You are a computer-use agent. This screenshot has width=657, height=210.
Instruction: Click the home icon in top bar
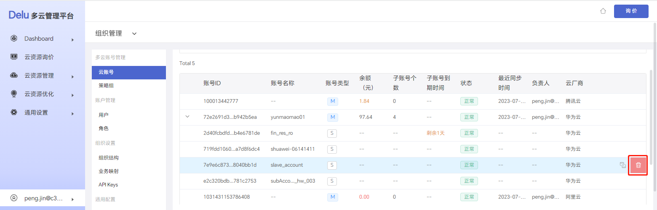(603, 11)
